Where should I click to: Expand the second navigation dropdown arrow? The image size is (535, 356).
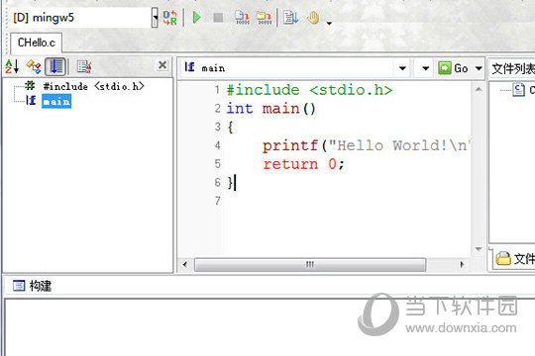425,68
